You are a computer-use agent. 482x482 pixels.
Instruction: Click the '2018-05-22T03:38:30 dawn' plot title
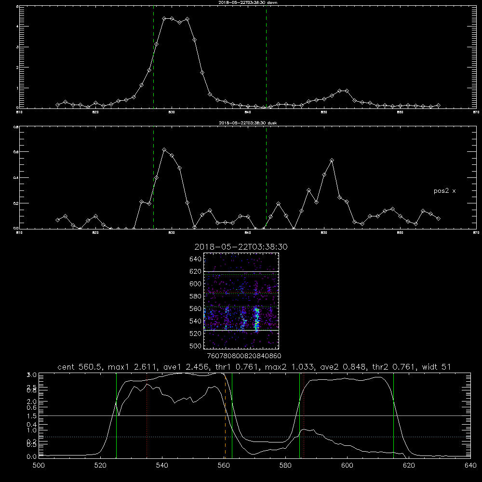248,2
